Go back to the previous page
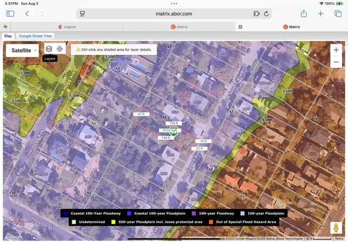This screenshot has height=242, width=348. (x=27, y=14)
